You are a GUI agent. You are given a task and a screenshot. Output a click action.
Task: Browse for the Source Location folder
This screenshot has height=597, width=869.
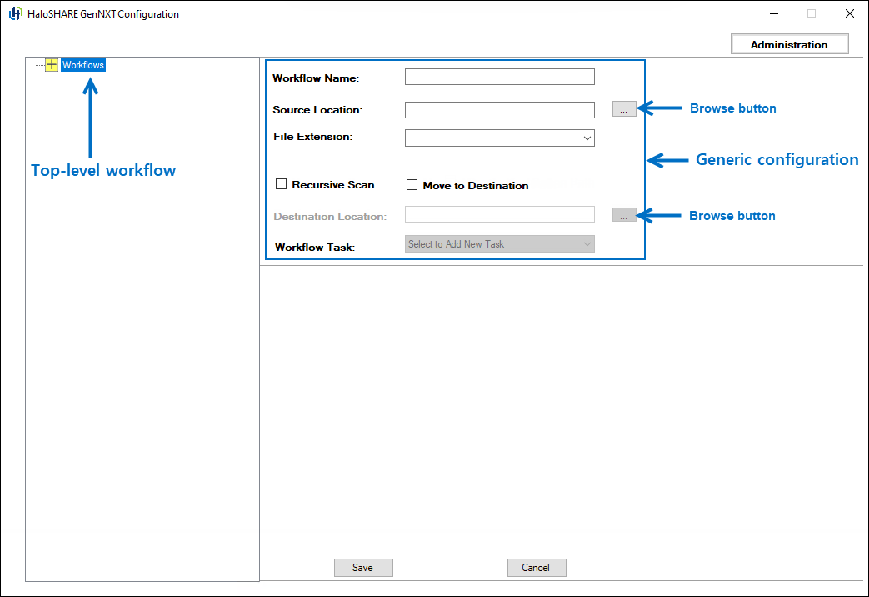click(x=624, y=108)
